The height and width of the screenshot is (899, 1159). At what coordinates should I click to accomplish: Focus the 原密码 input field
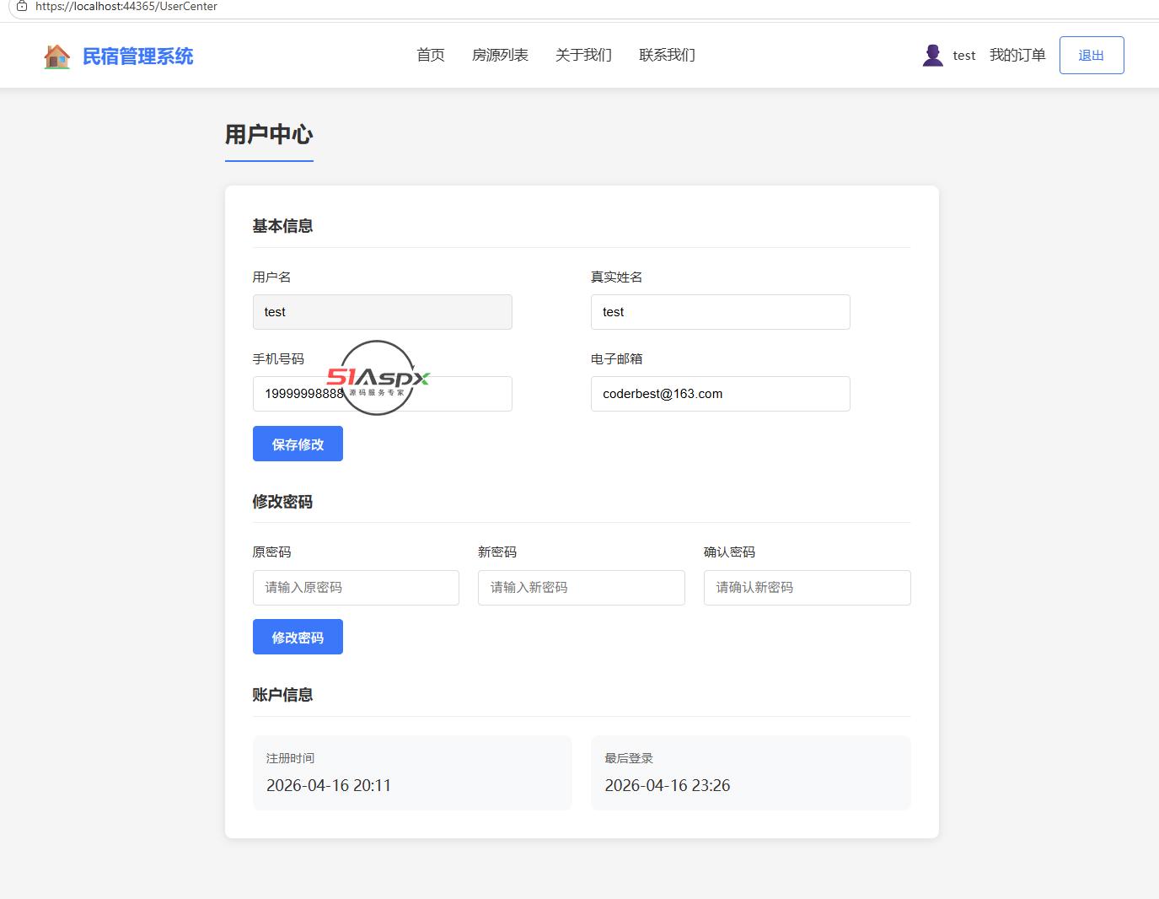356,588
